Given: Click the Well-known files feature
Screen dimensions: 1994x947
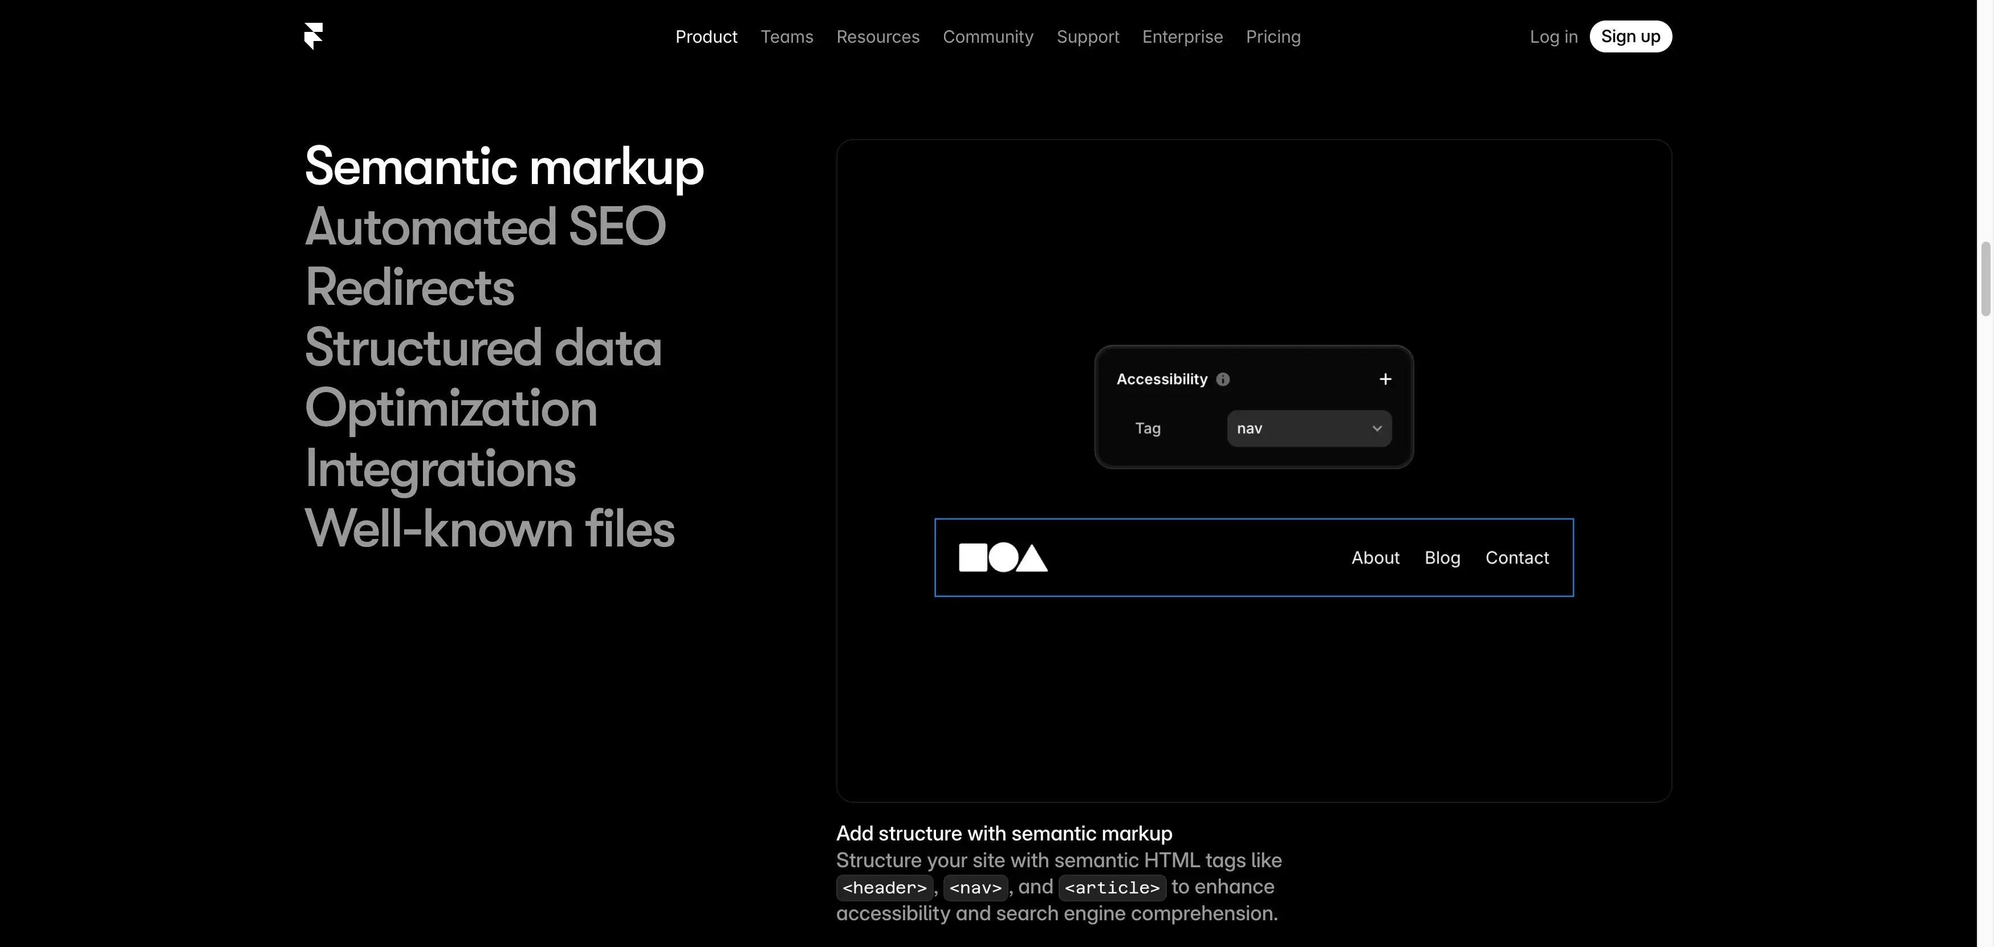Looking at the screenshot, I should [489, 528].
